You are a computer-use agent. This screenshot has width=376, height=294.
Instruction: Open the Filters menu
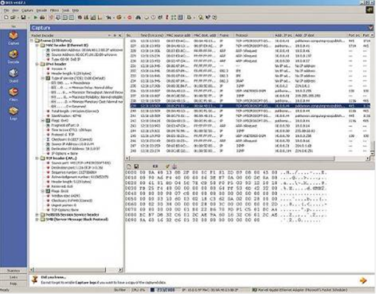point(55,10)
